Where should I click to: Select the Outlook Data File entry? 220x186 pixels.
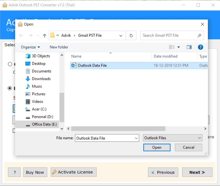pos(139,65)
